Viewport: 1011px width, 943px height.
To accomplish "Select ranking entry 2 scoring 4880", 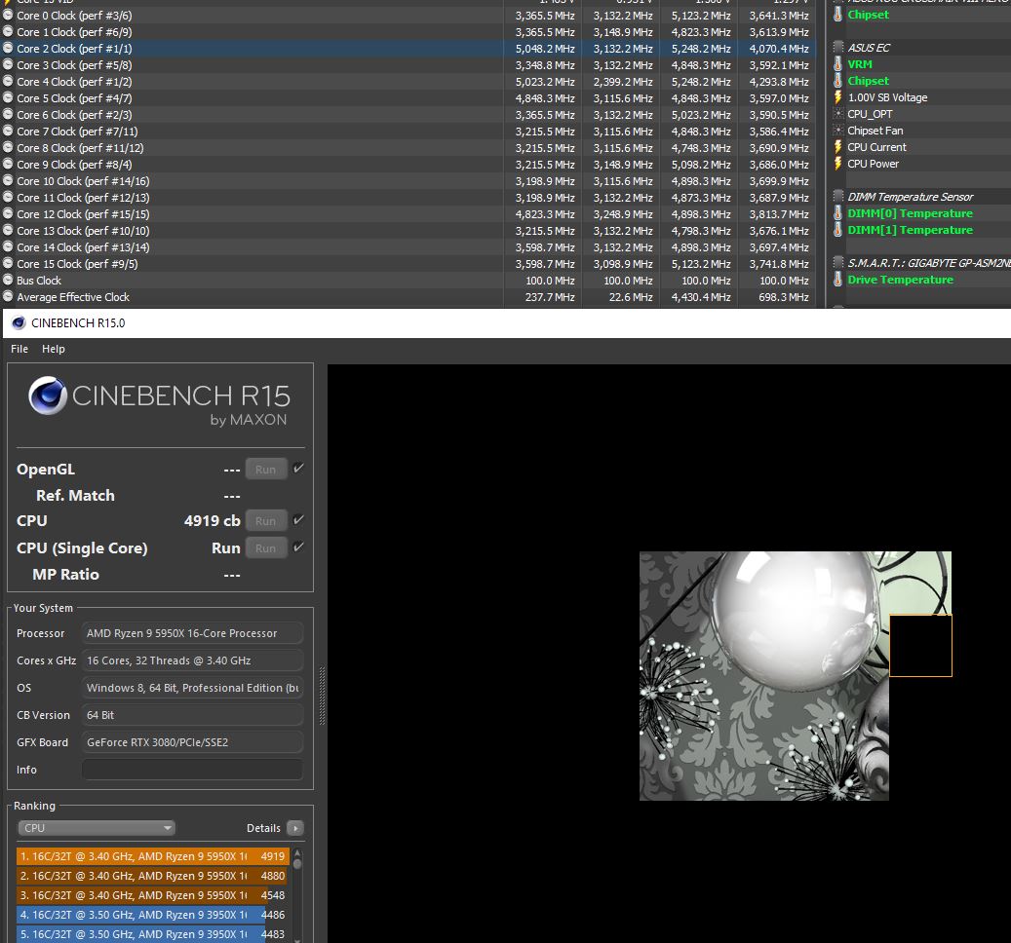I will tap(152, 876).
